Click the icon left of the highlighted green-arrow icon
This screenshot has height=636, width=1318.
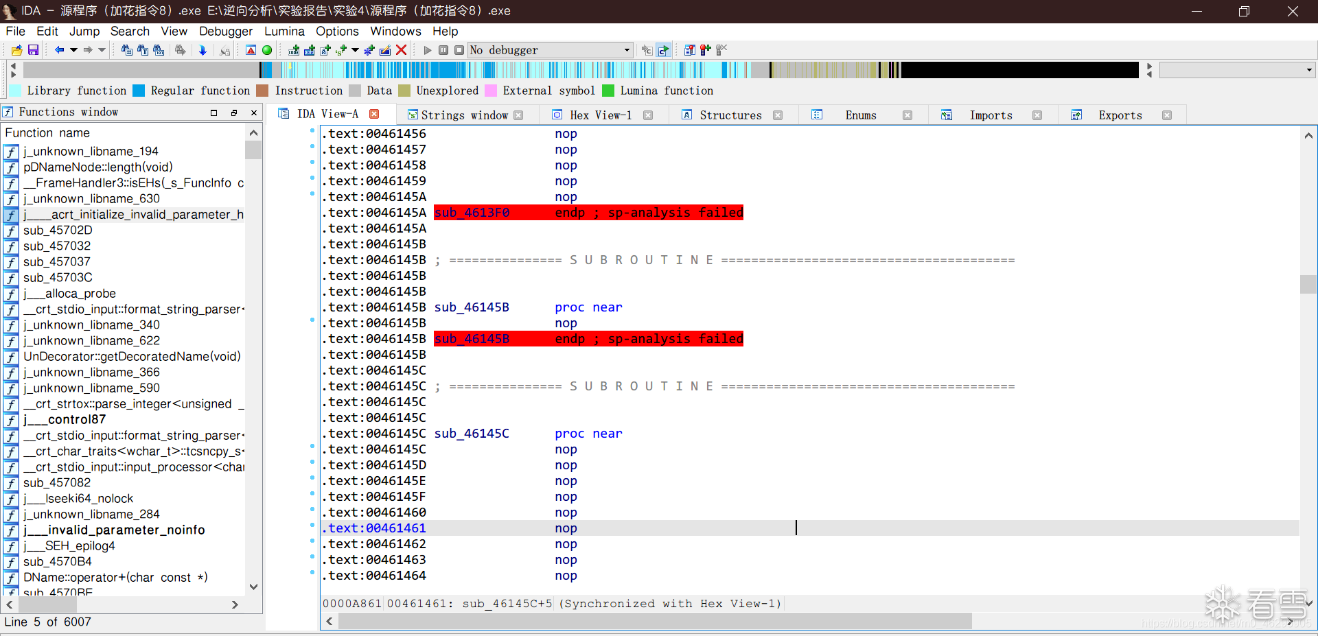[647, 50]
